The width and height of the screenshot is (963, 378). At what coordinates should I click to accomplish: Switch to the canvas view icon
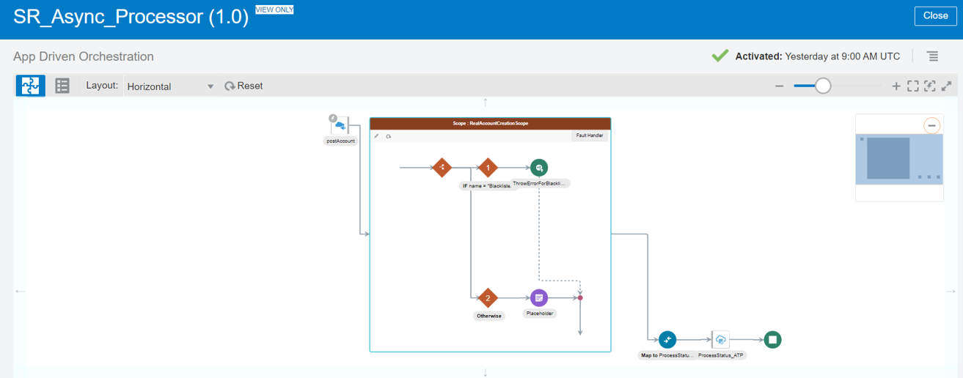(31, 86)
